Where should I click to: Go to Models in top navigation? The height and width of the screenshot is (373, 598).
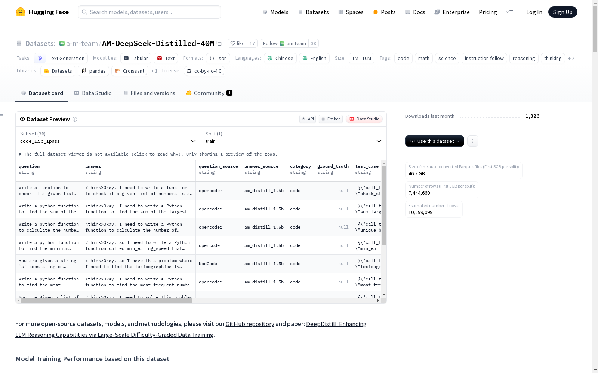point(275,12)
